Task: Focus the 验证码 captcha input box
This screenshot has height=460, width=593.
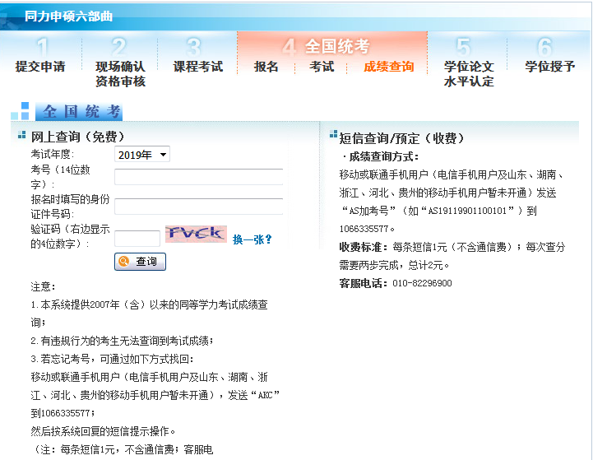Action: tap(137, 239)
